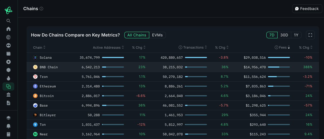This screenshot has width=324, height=139.
Task: Click Tron's transactions bar
Action: tap(196, 77)
